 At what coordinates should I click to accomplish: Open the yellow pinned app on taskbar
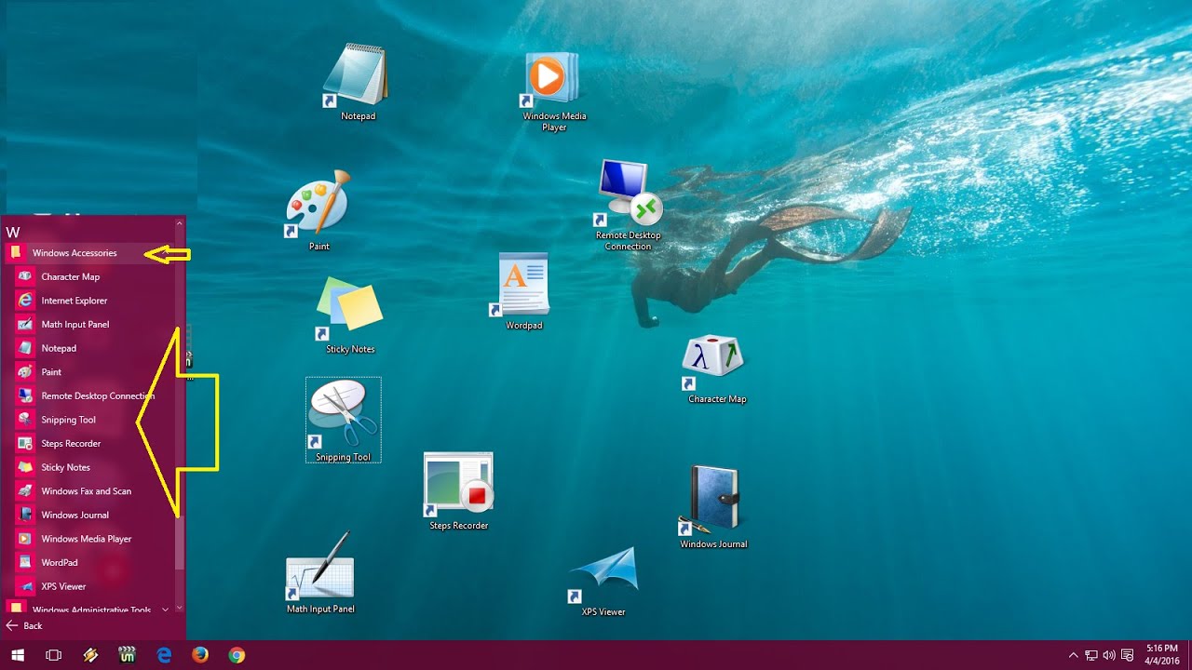pos(90,655)
